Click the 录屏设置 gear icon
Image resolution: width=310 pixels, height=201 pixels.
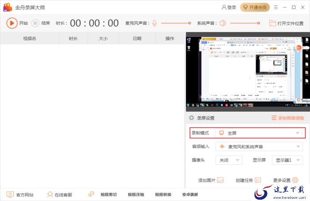point(191,118)
